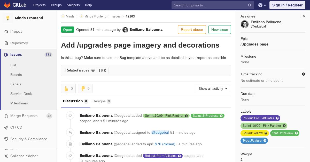Viewport: 310px width, 162px height.
Task: Click the Minds breadcrumb link
Action: point(70,16)
